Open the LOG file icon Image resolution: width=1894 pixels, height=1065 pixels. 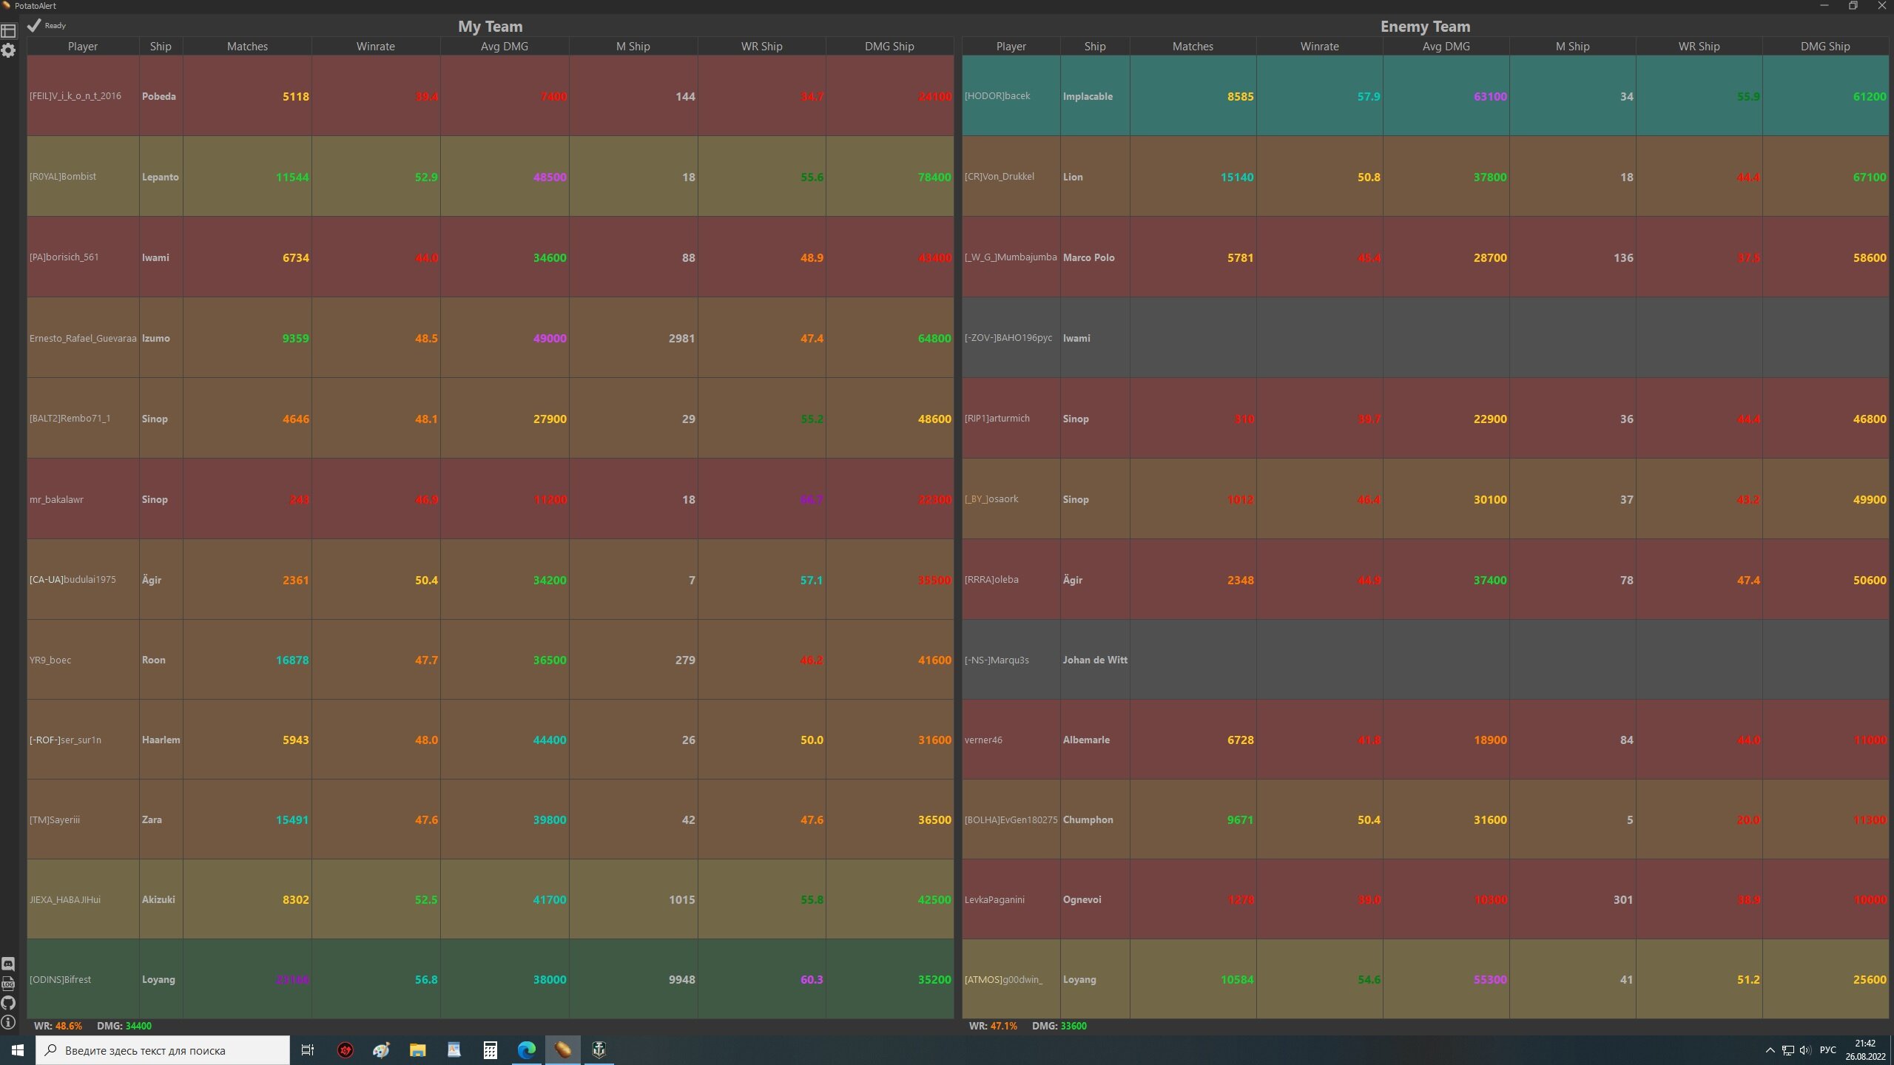[8, 984]
